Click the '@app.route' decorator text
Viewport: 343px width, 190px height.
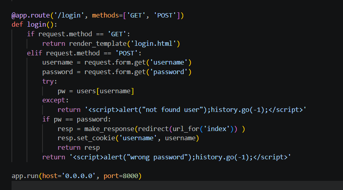[31, 15]
